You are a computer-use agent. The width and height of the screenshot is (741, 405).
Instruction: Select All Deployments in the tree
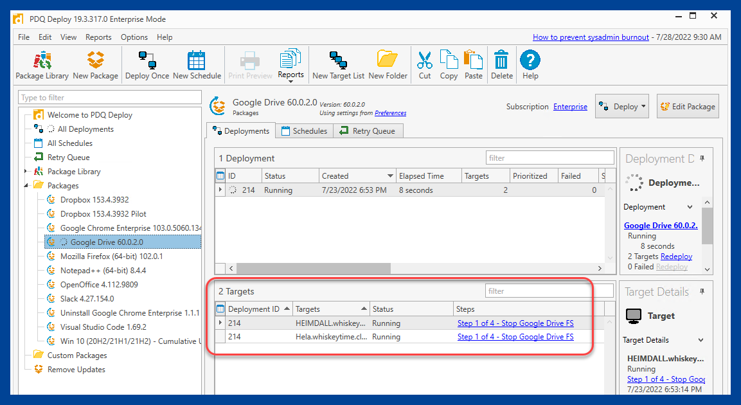tap(85, 129)
